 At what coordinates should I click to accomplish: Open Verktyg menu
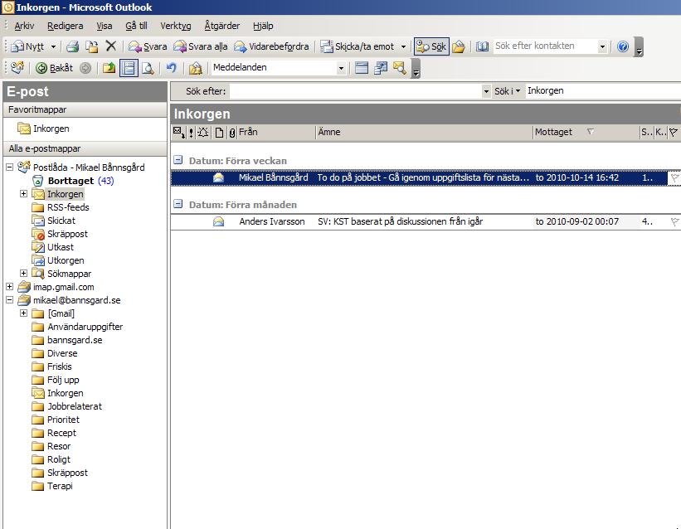point(176,26)
